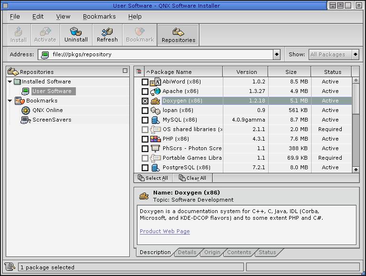Uncheck the Doxygen (x86) checkbox

(x=145, y=101)
